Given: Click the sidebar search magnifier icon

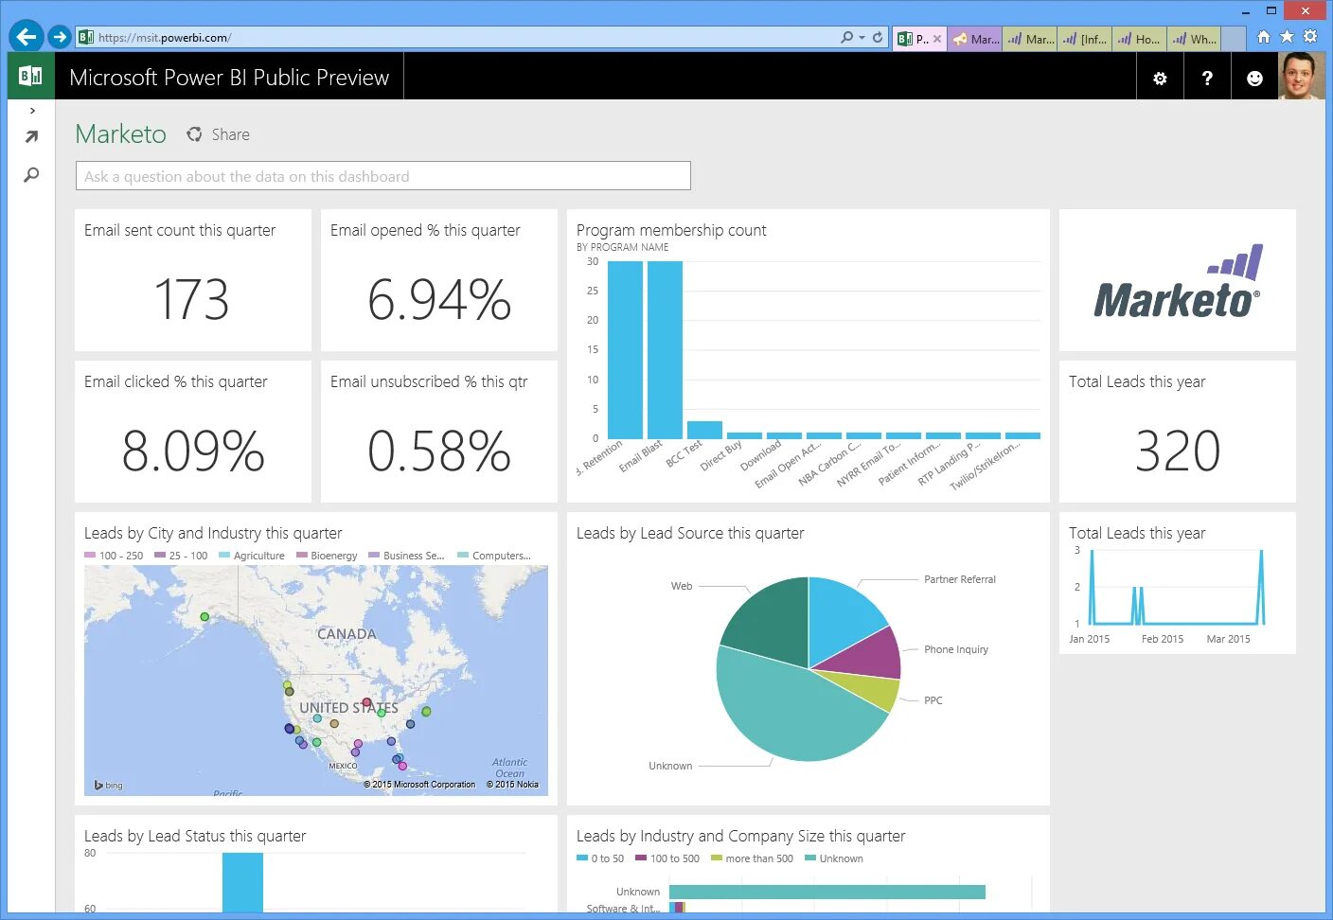Looking at the screenshot, I should pos(31,175).
